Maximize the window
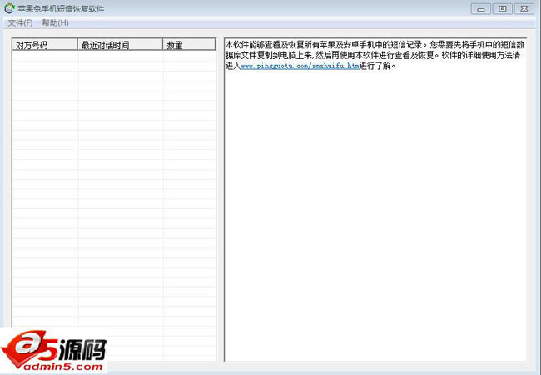Viewport: 541px width, 375px height. pyautogui.click(x=503, y=9)
